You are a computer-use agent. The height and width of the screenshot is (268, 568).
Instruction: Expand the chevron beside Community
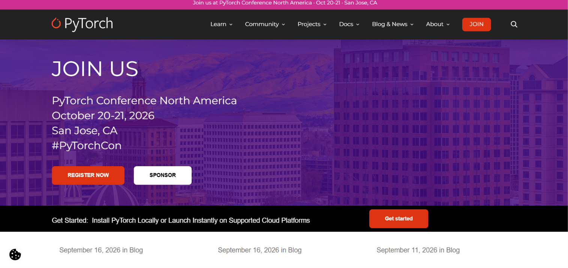283,24
